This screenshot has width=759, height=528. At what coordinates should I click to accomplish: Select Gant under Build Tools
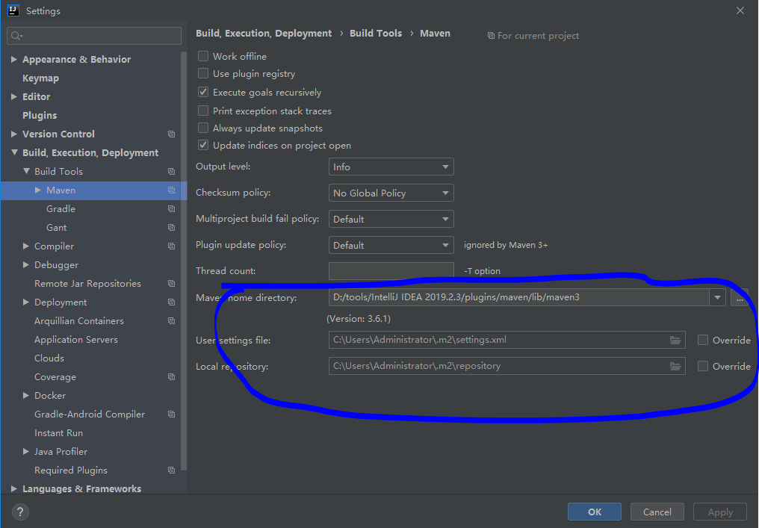point(57,228)
